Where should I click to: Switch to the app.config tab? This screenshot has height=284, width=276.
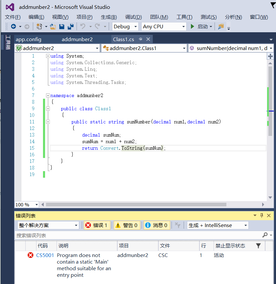pyautogui.click(x=29, y=39)
